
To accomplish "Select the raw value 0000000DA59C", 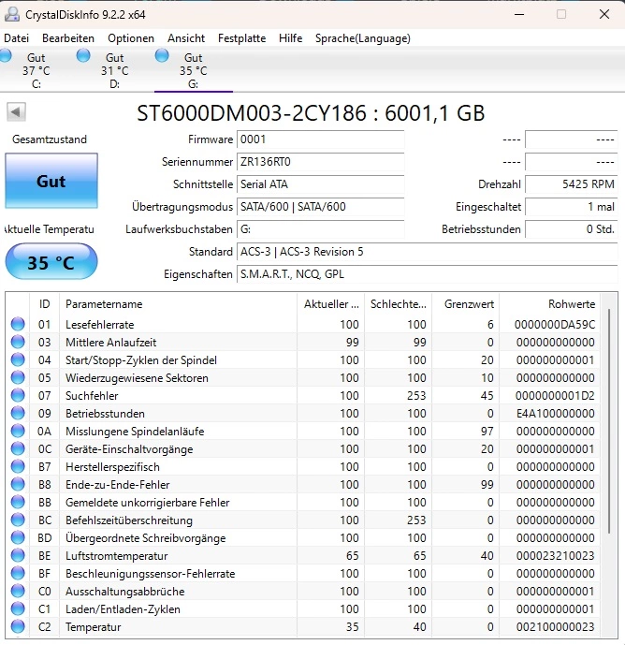I will (x=555, y=325).
